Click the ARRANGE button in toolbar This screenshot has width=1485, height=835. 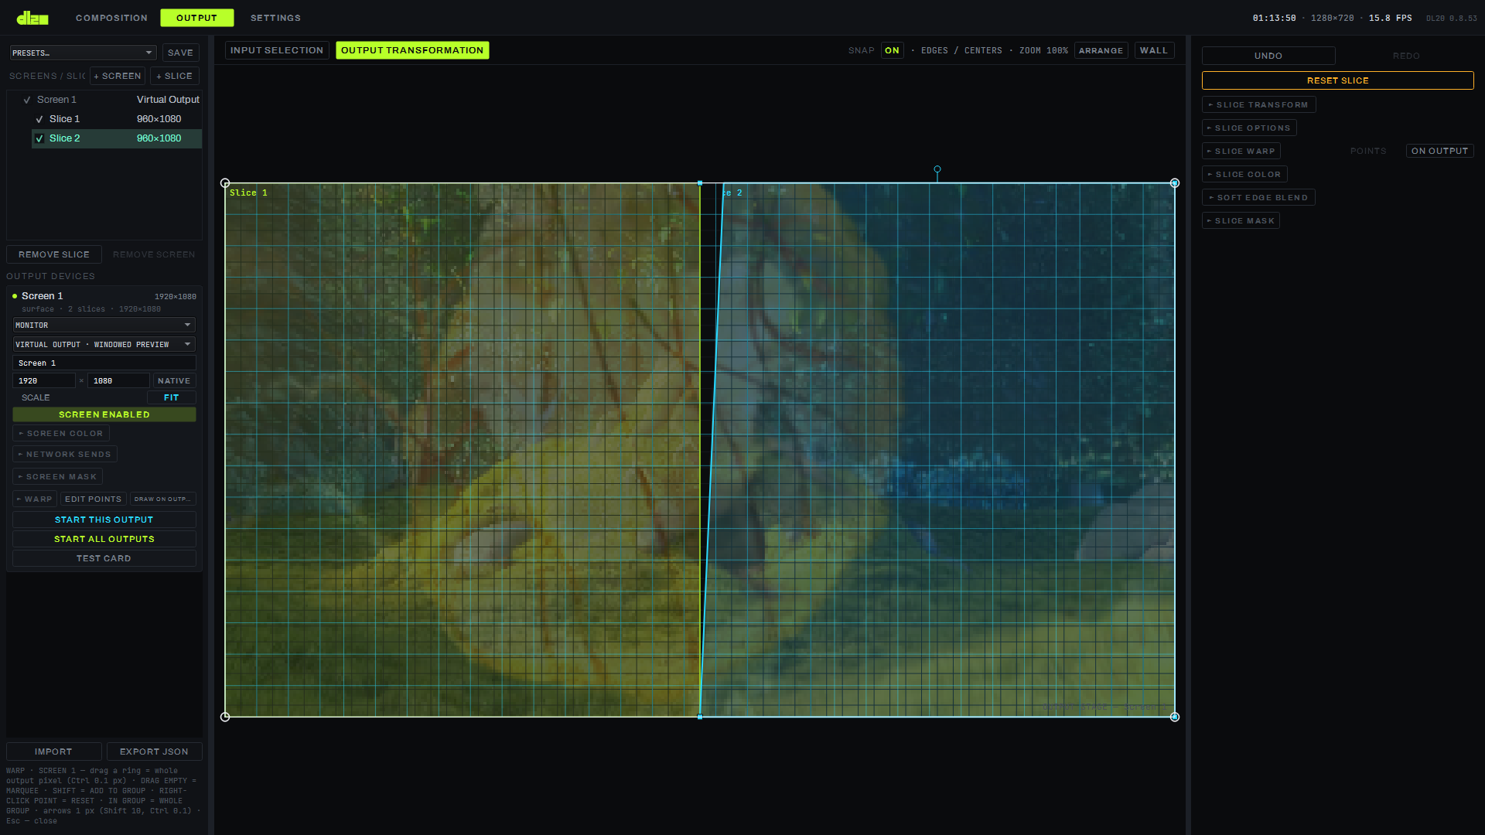pyautogui.click(x=1101, y=50)
